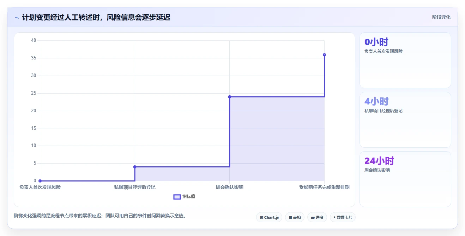Open the 0小时 stat card
This screenshot has width=465, height=236.
coord(405,60)
